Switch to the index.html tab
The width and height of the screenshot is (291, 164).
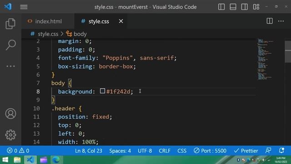45,21
